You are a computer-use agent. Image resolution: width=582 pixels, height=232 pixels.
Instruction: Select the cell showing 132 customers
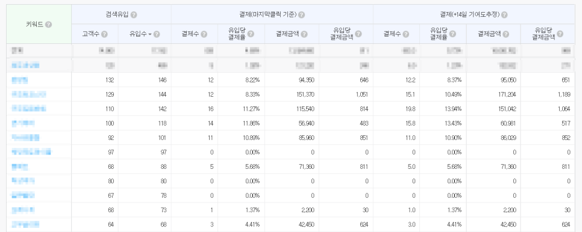(x=95, y=80)
